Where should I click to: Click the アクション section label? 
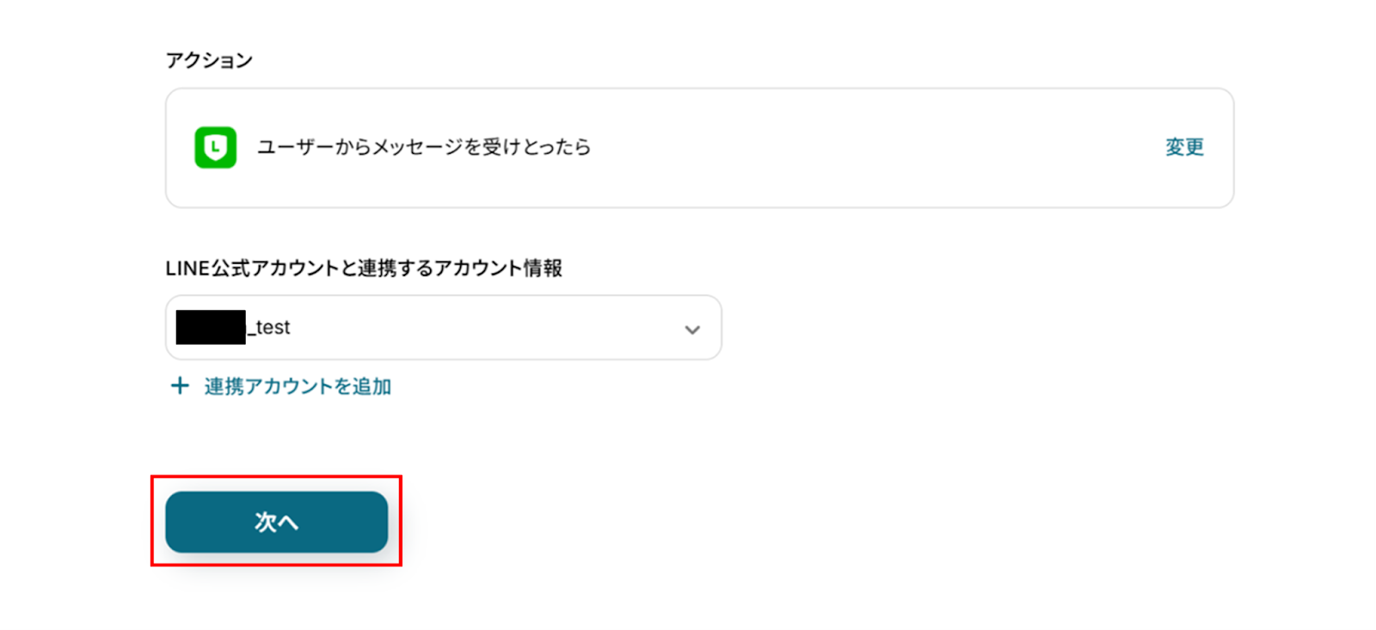point(209,60)
